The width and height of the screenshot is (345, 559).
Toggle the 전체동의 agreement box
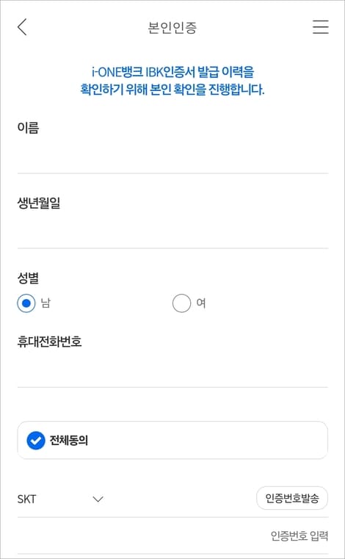pyautogui.click(x=172, y=440)
